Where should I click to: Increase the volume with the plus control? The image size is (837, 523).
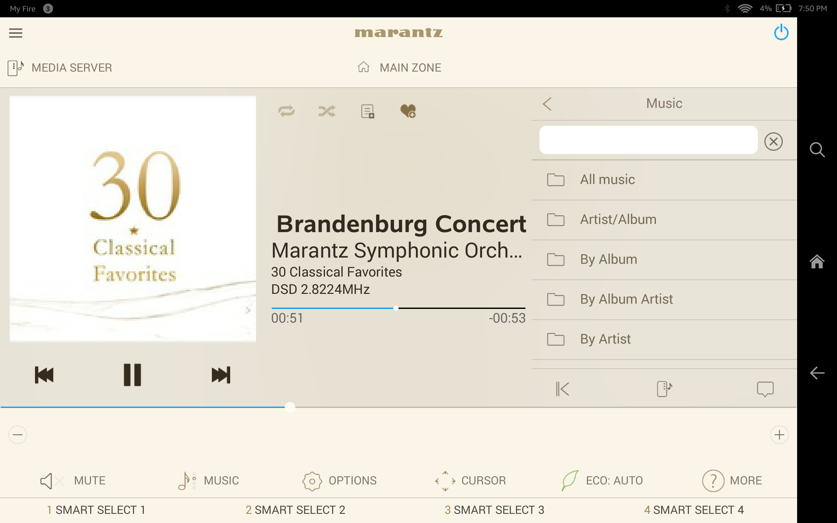tap(779, 435)
